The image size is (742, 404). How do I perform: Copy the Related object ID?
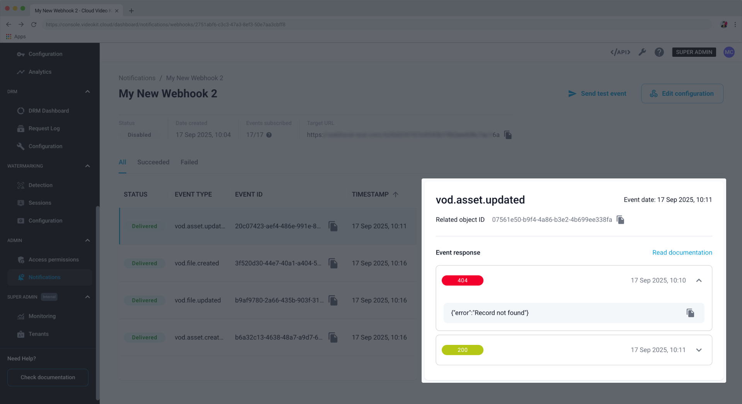[620, 220]
